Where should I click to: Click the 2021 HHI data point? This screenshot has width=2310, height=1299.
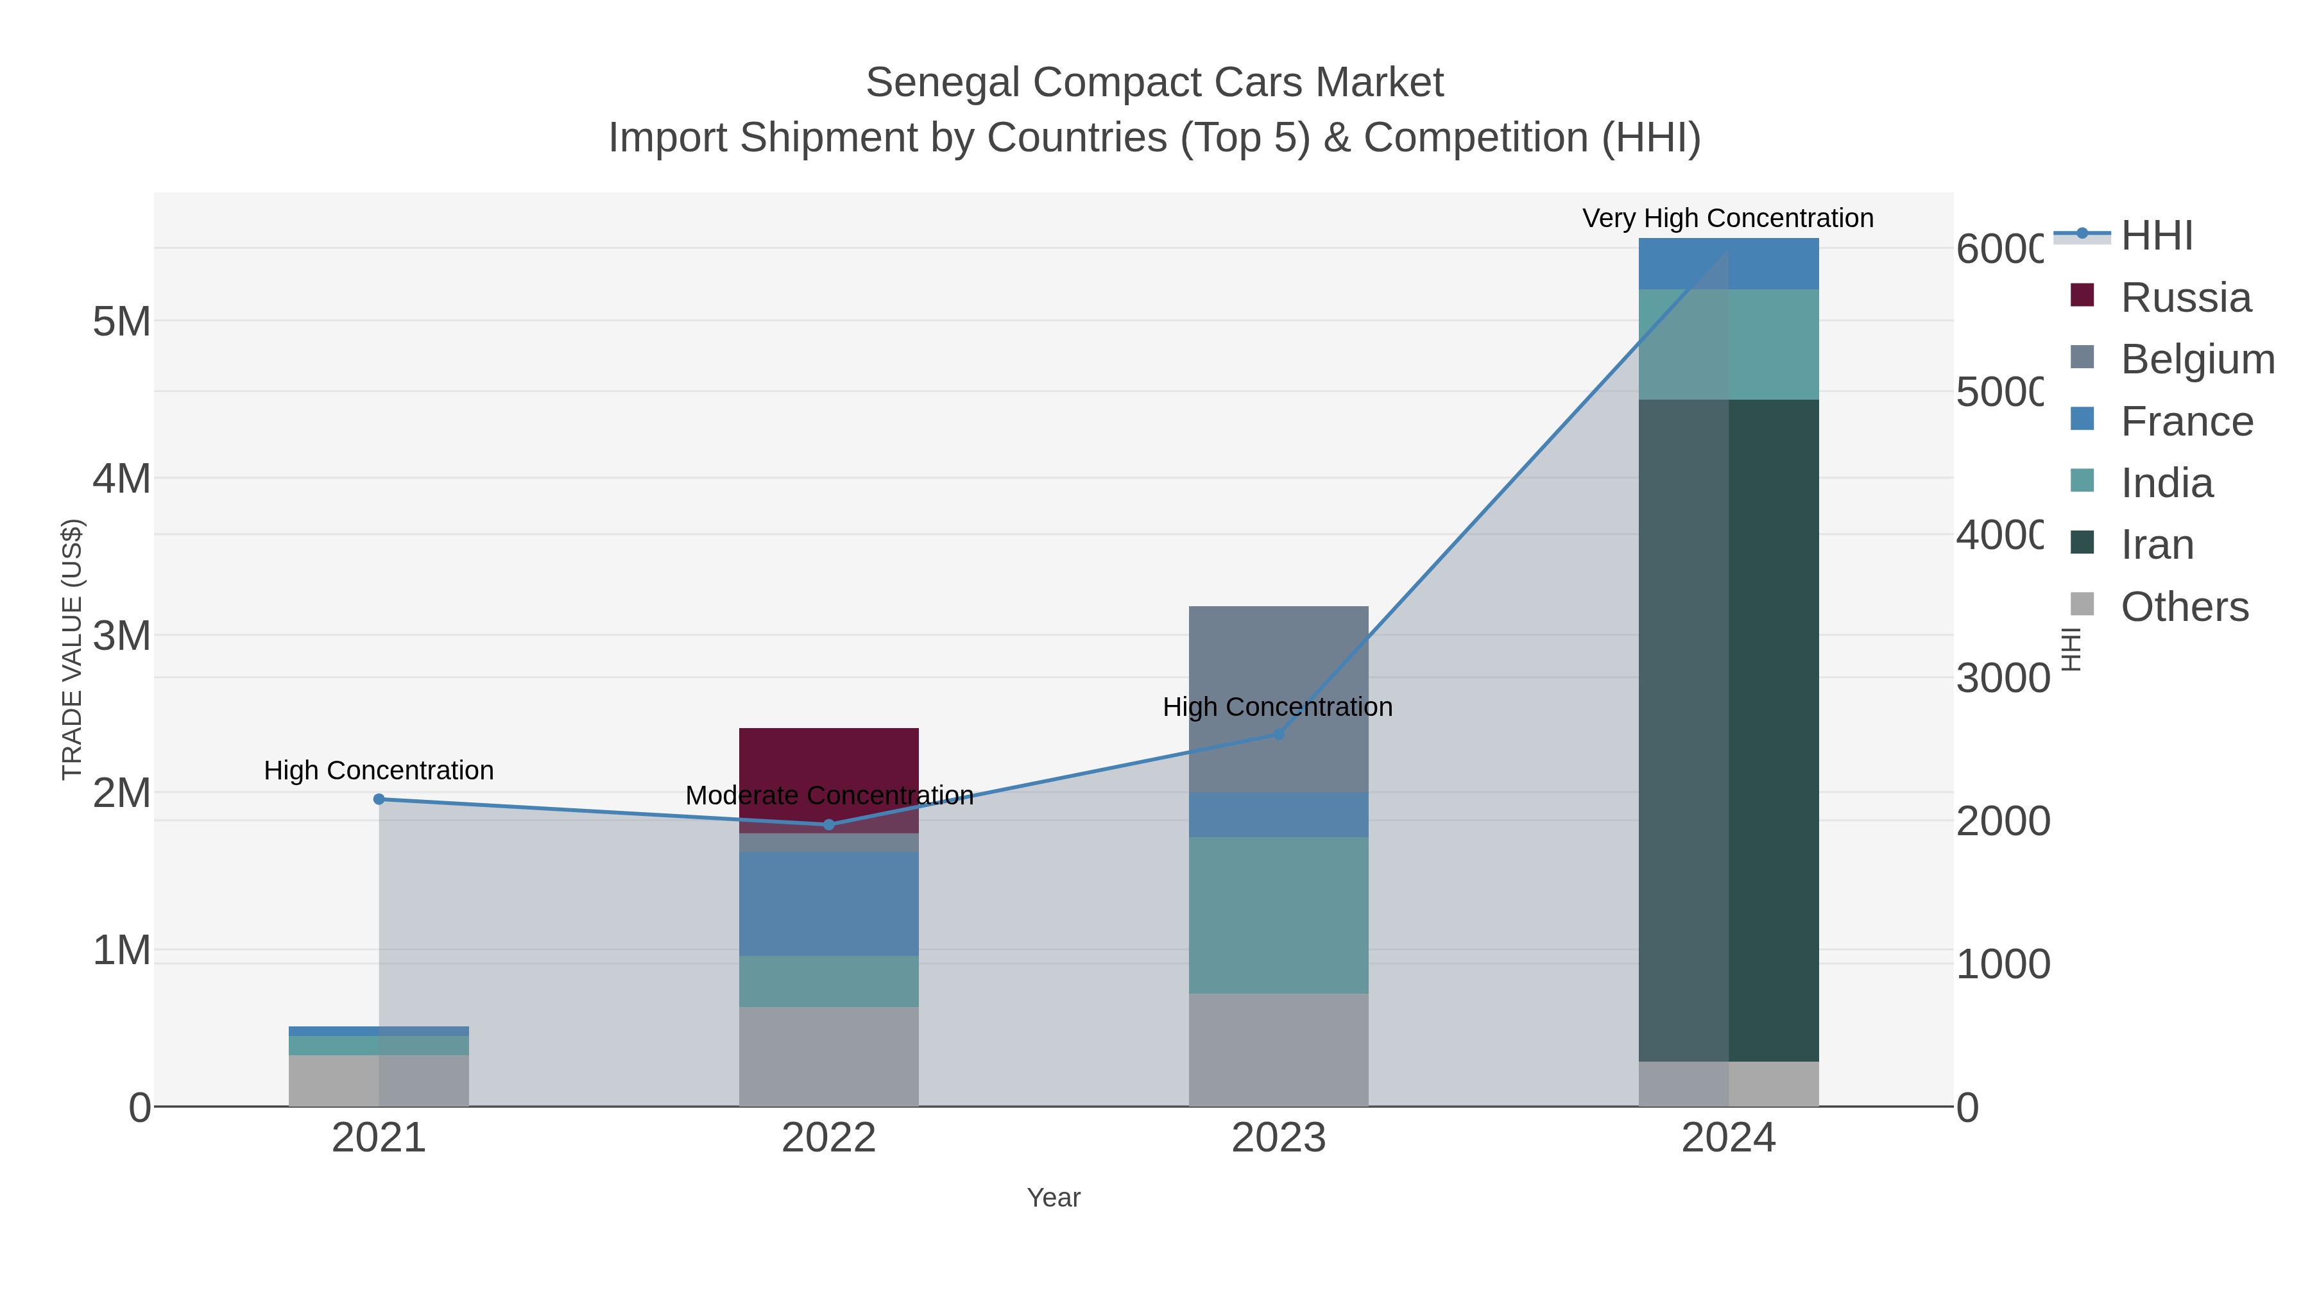pyautogui.click(x=379, y=799)
